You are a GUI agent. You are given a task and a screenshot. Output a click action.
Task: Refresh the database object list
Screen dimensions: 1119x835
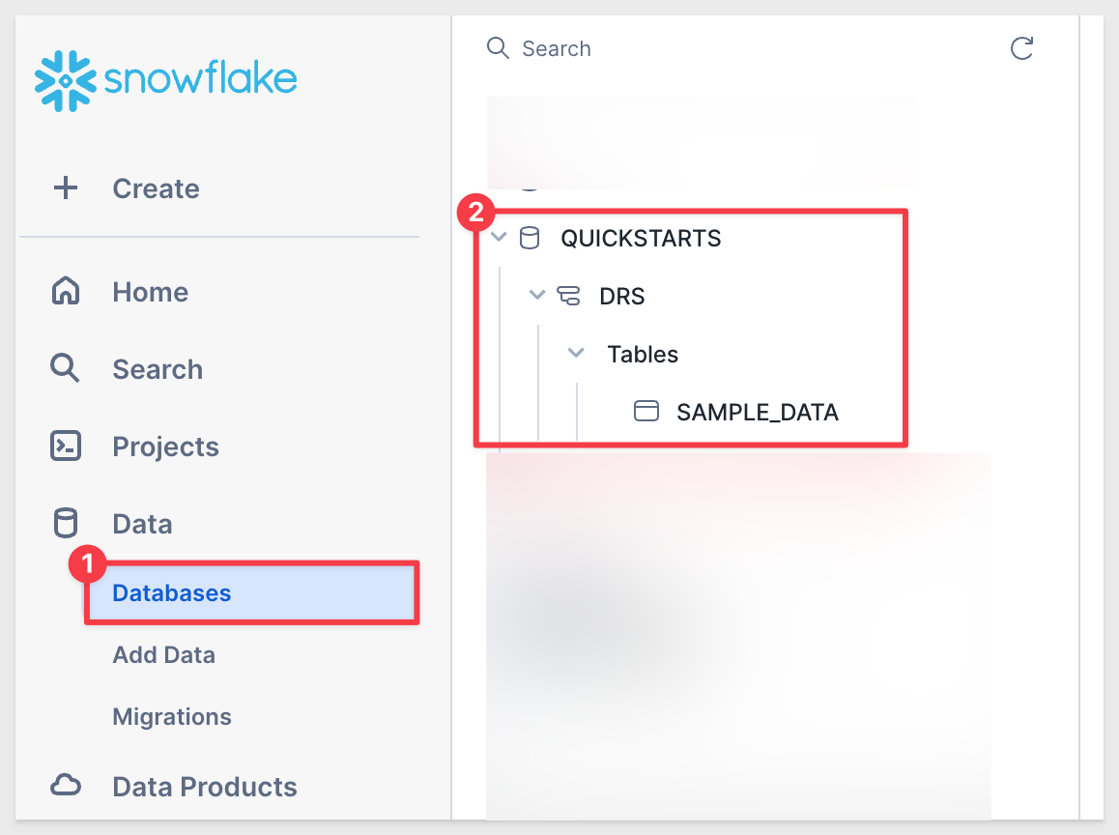click(x=1022, y=48)
